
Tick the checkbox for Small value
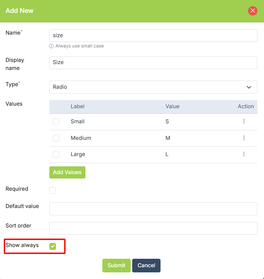(x=56, y=121)
